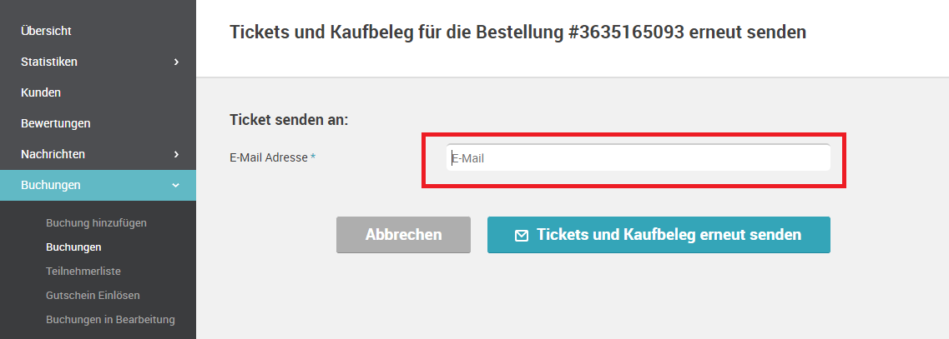The height and width of the screenshot is (339, 949).
Task: Click the page heading with order #3635165093
Action: click(x=517, y=32)
